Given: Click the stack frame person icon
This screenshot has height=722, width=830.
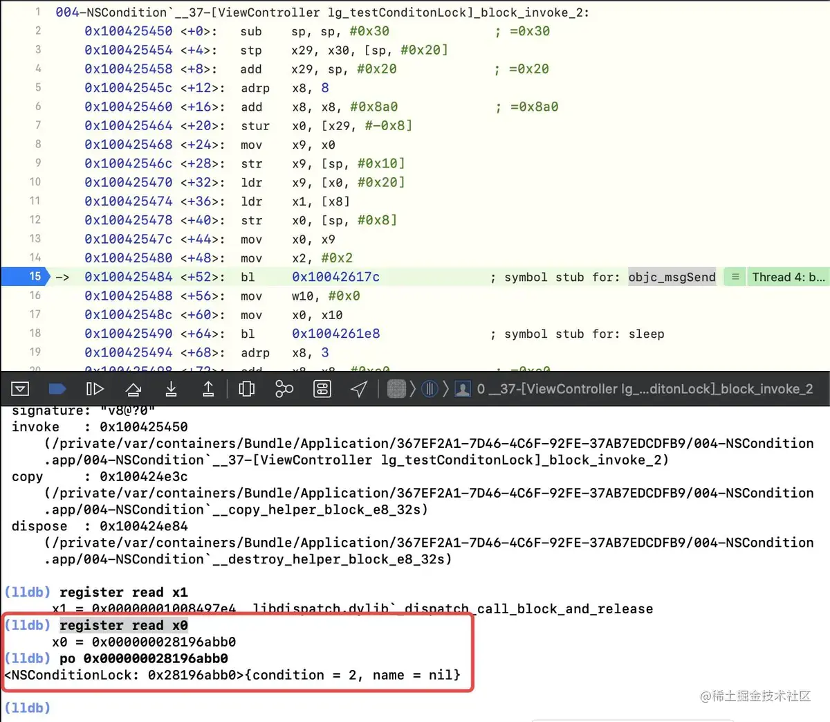Looking at the screenshot, I should tap(463, 389).
